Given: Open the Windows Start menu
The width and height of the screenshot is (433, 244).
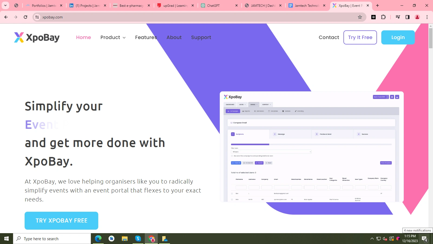Looking at the screenshot, I should coord(6,239).
